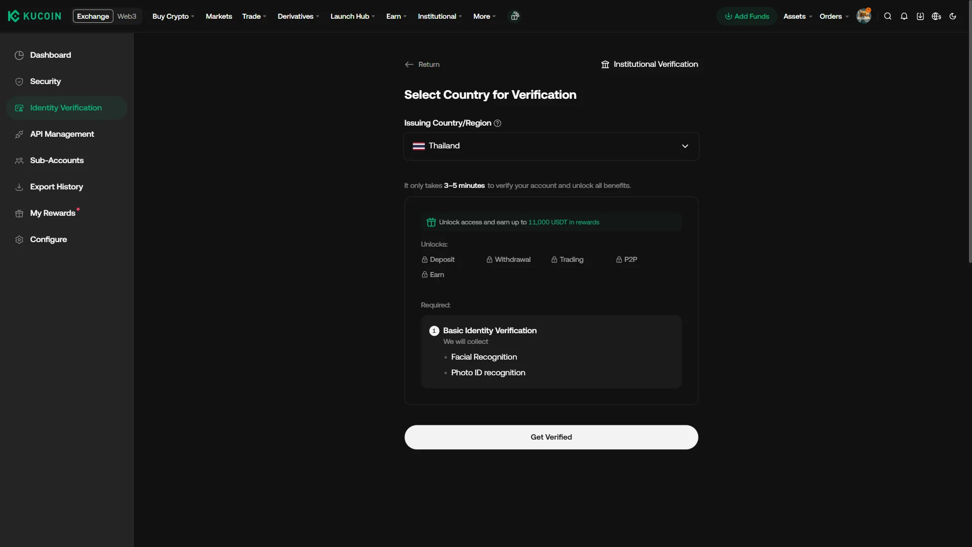
Task: Open Configure in sidebar
Action: click(66, 240)
